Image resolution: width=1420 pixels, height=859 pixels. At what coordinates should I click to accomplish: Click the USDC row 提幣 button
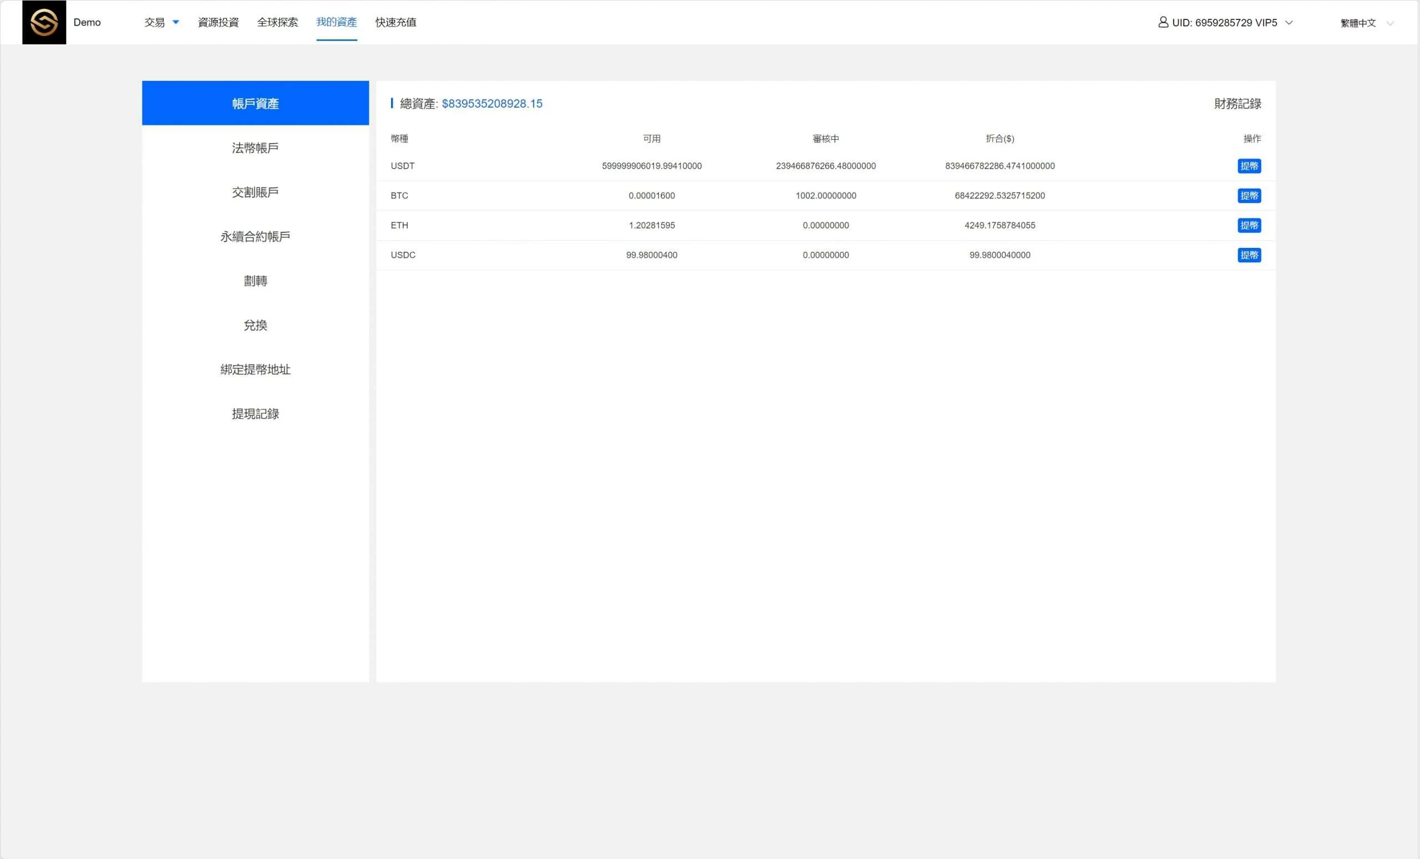click(x=1249, y=255)
